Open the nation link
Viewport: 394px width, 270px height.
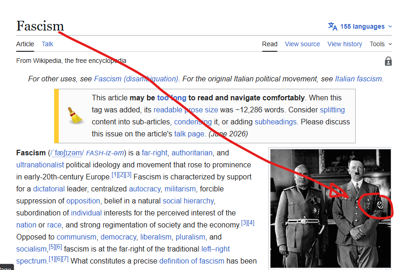(26, 225)
